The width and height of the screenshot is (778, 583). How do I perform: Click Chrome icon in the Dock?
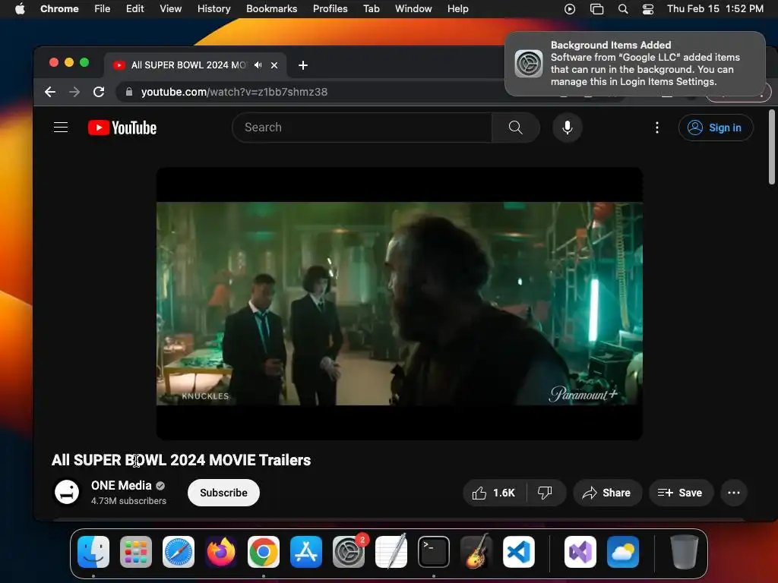pos(264,552)
